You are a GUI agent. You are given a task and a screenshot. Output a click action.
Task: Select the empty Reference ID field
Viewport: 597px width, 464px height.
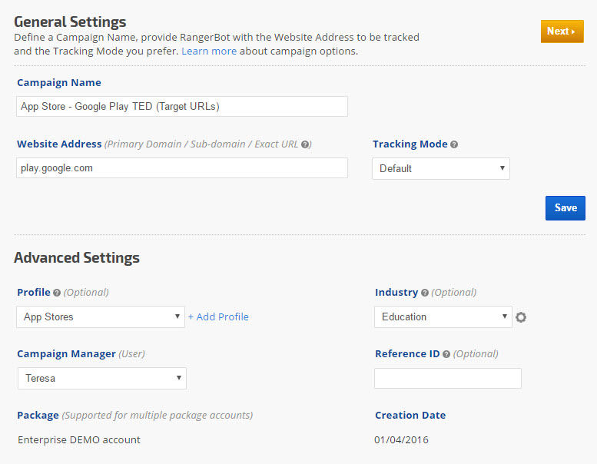[x=447, y=378]
